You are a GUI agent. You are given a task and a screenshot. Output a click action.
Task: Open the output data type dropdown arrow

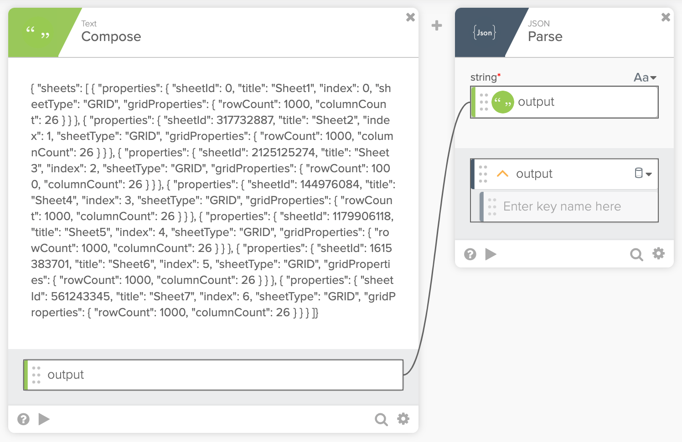(650, 174)
